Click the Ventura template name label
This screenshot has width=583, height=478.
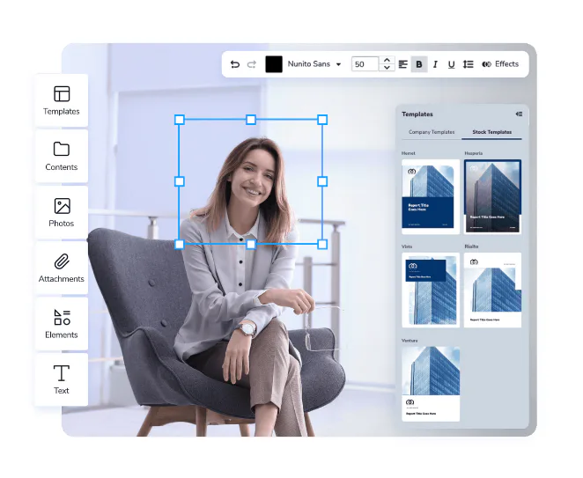pyautogui.click(x=410, y=341)
